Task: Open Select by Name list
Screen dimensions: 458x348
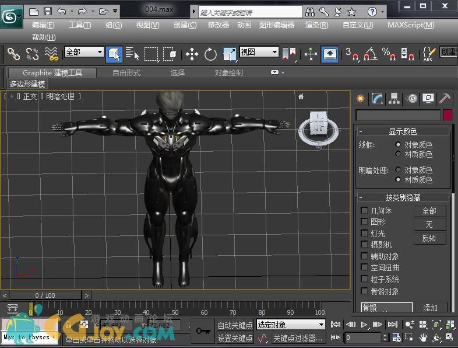Action: coord(132,54)
